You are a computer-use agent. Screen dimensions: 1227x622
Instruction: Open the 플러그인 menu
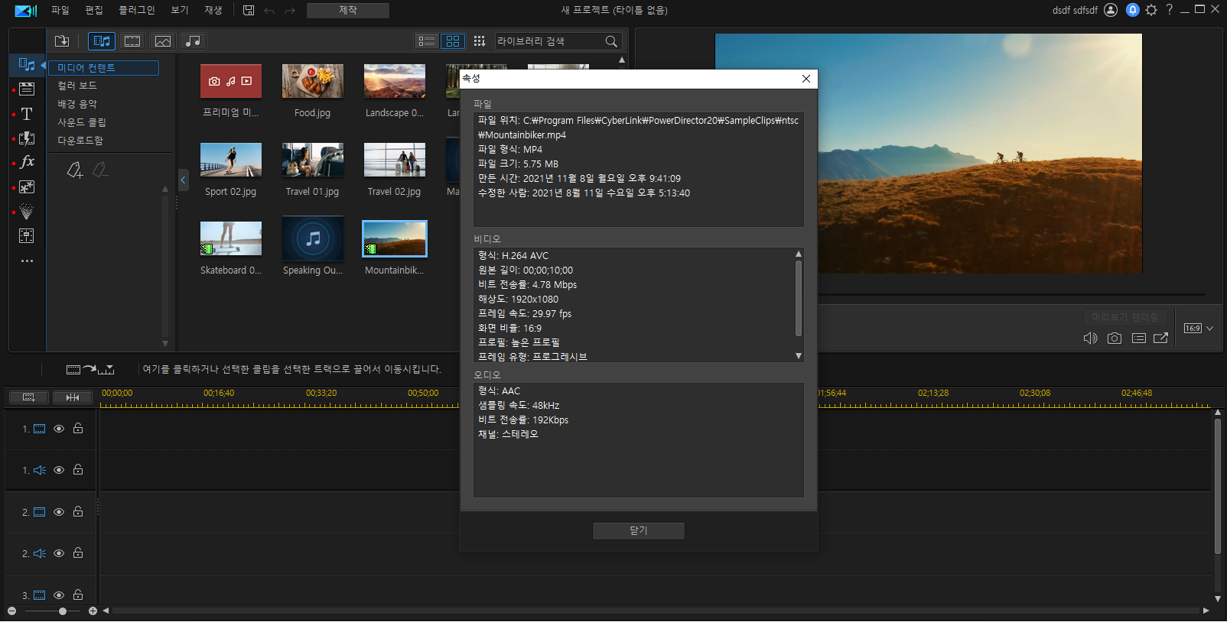137,10
